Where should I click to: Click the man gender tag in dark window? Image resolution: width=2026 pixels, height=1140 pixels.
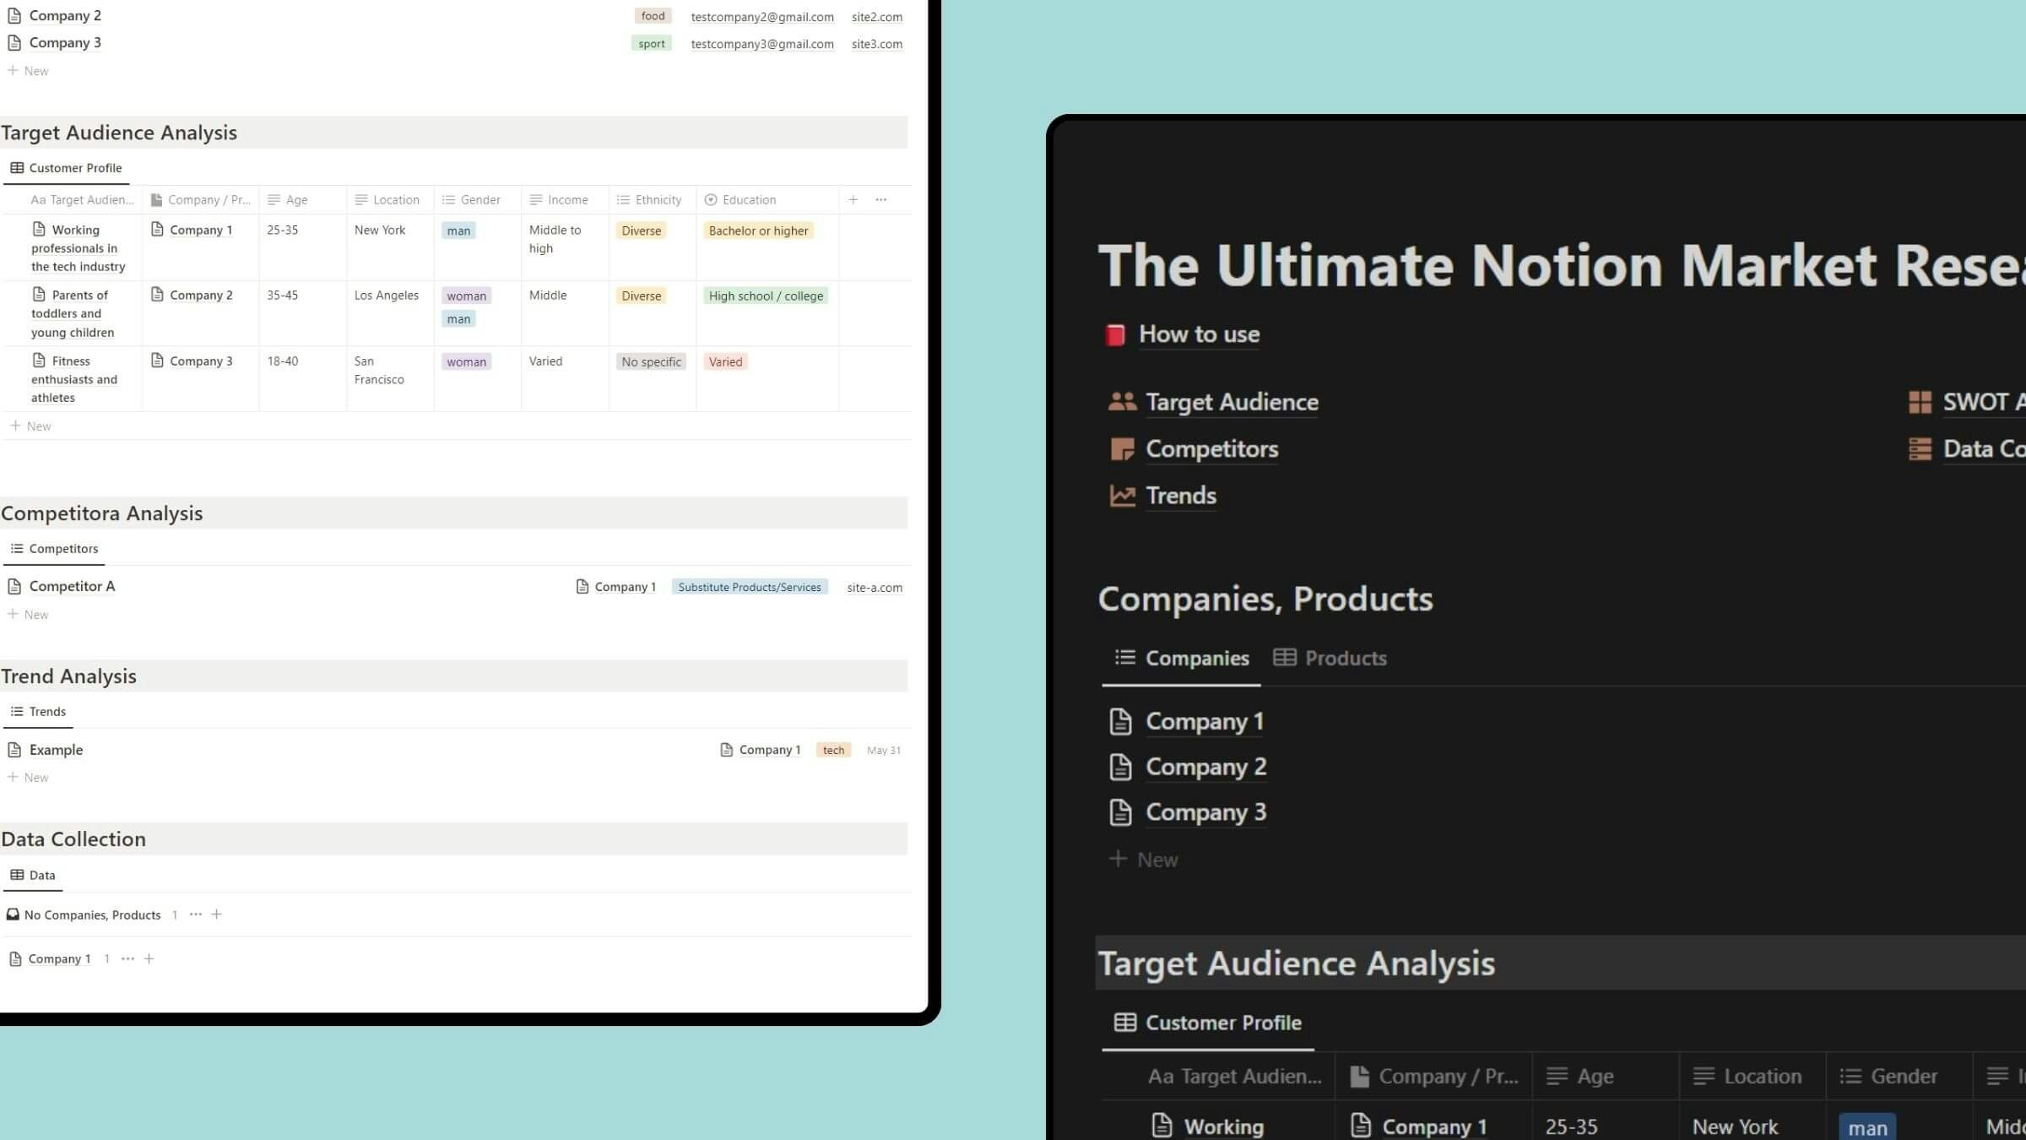[x=1867, y=1127]
